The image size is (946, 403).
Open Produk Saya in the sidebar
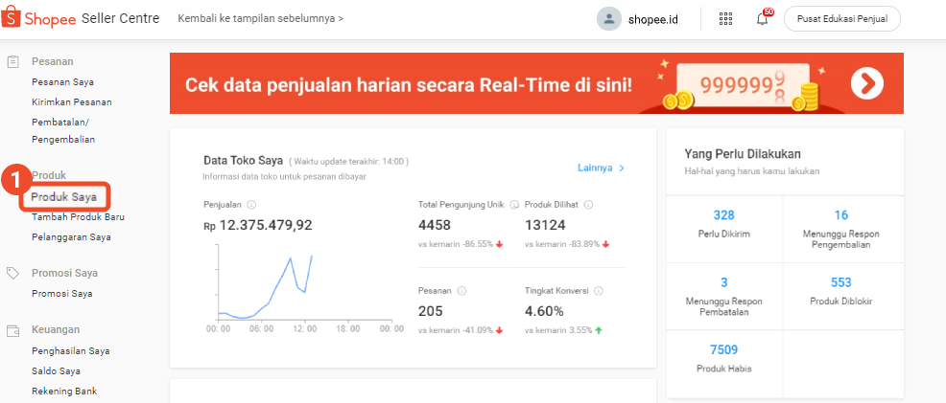63,196
